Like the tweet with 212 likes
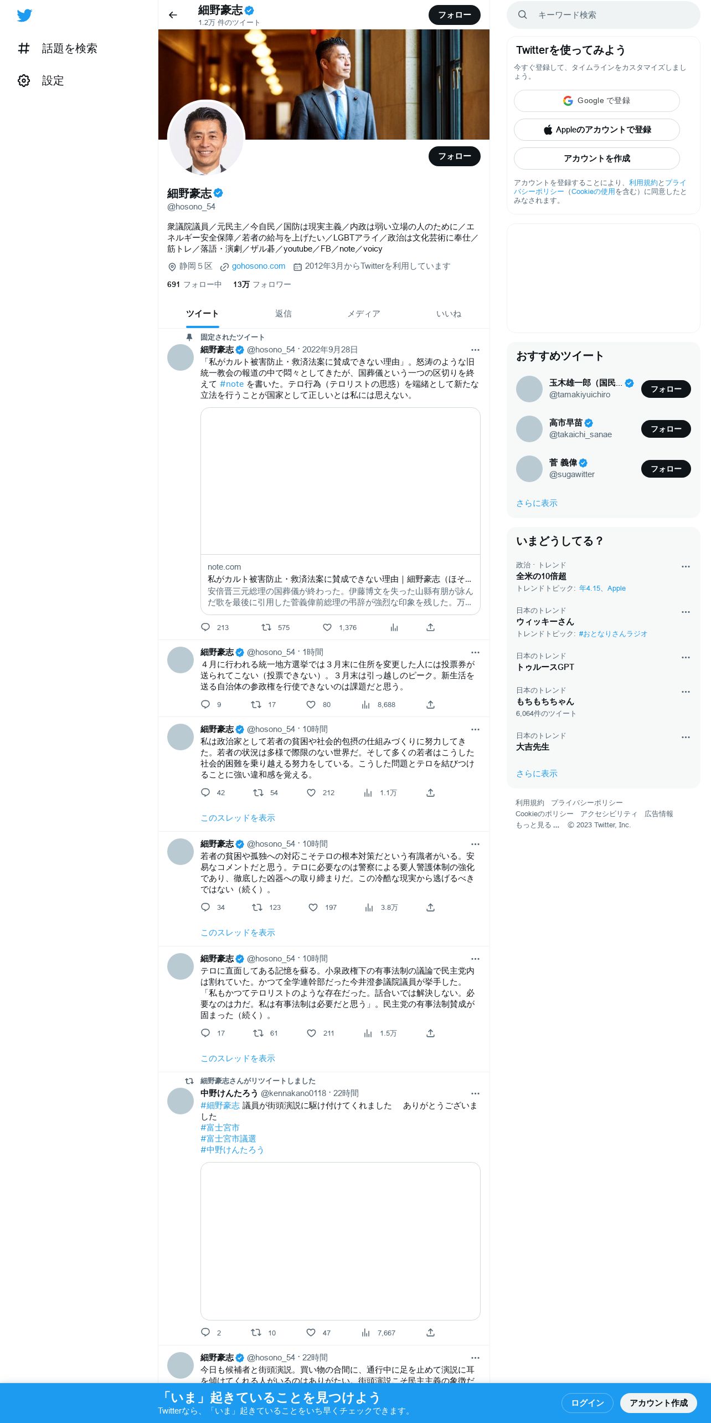This screenshot has height=1423, width=711. pyautogui.click(x=320, y=792)
